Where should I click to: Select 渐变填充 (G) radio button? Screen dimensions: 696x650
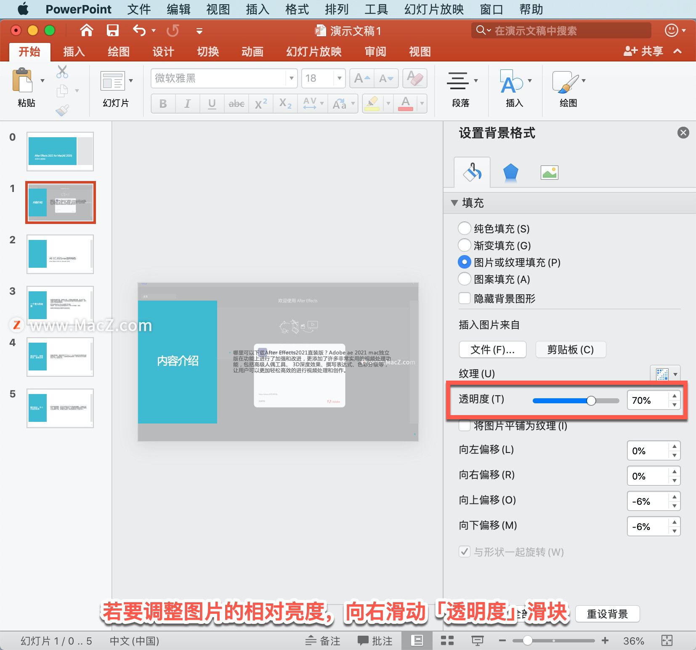point(464,245)
